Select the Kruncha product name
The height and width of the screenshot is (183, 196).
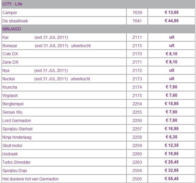[x=10, y=87]
